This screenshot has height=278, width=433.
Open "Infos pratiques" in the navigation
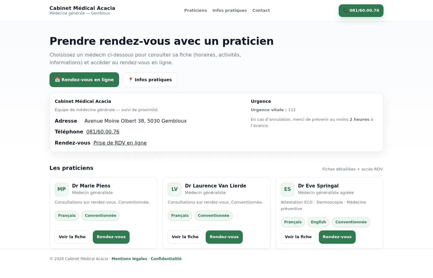pos(229,10)
